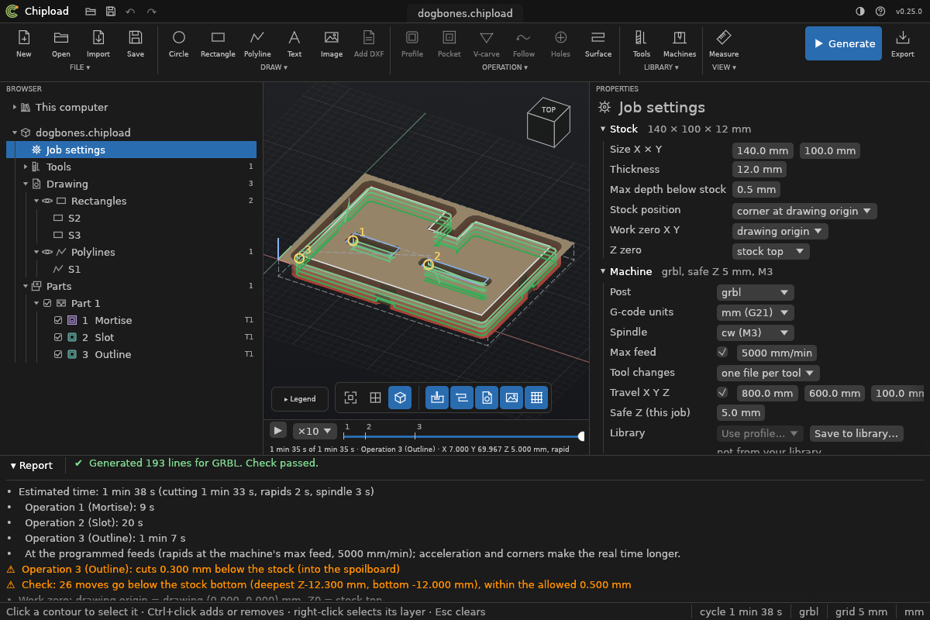Toggle the contrast theme icon
Viewport: 930px width, 620px height.
click(860, 12)
